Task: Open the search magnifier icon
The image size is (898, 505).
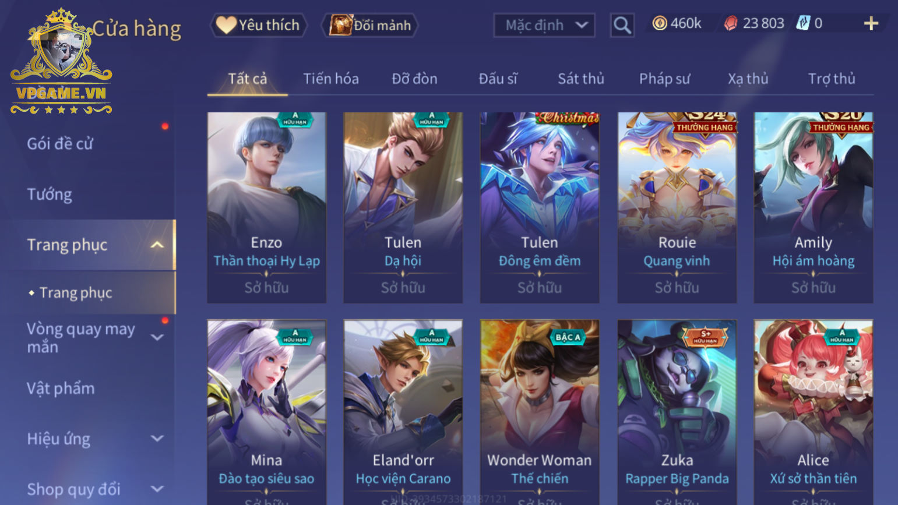Action: [622, 26]
